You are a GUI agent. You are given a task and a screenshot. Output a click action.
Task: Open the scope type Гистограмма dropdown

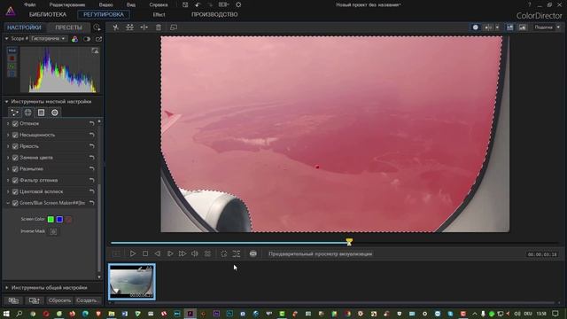point(49,38)
